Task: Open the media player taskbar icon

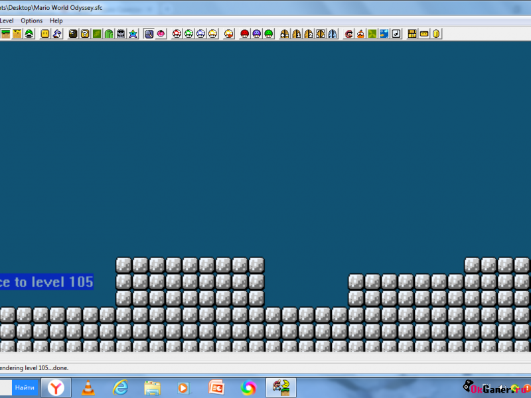Action: [184, 388]
